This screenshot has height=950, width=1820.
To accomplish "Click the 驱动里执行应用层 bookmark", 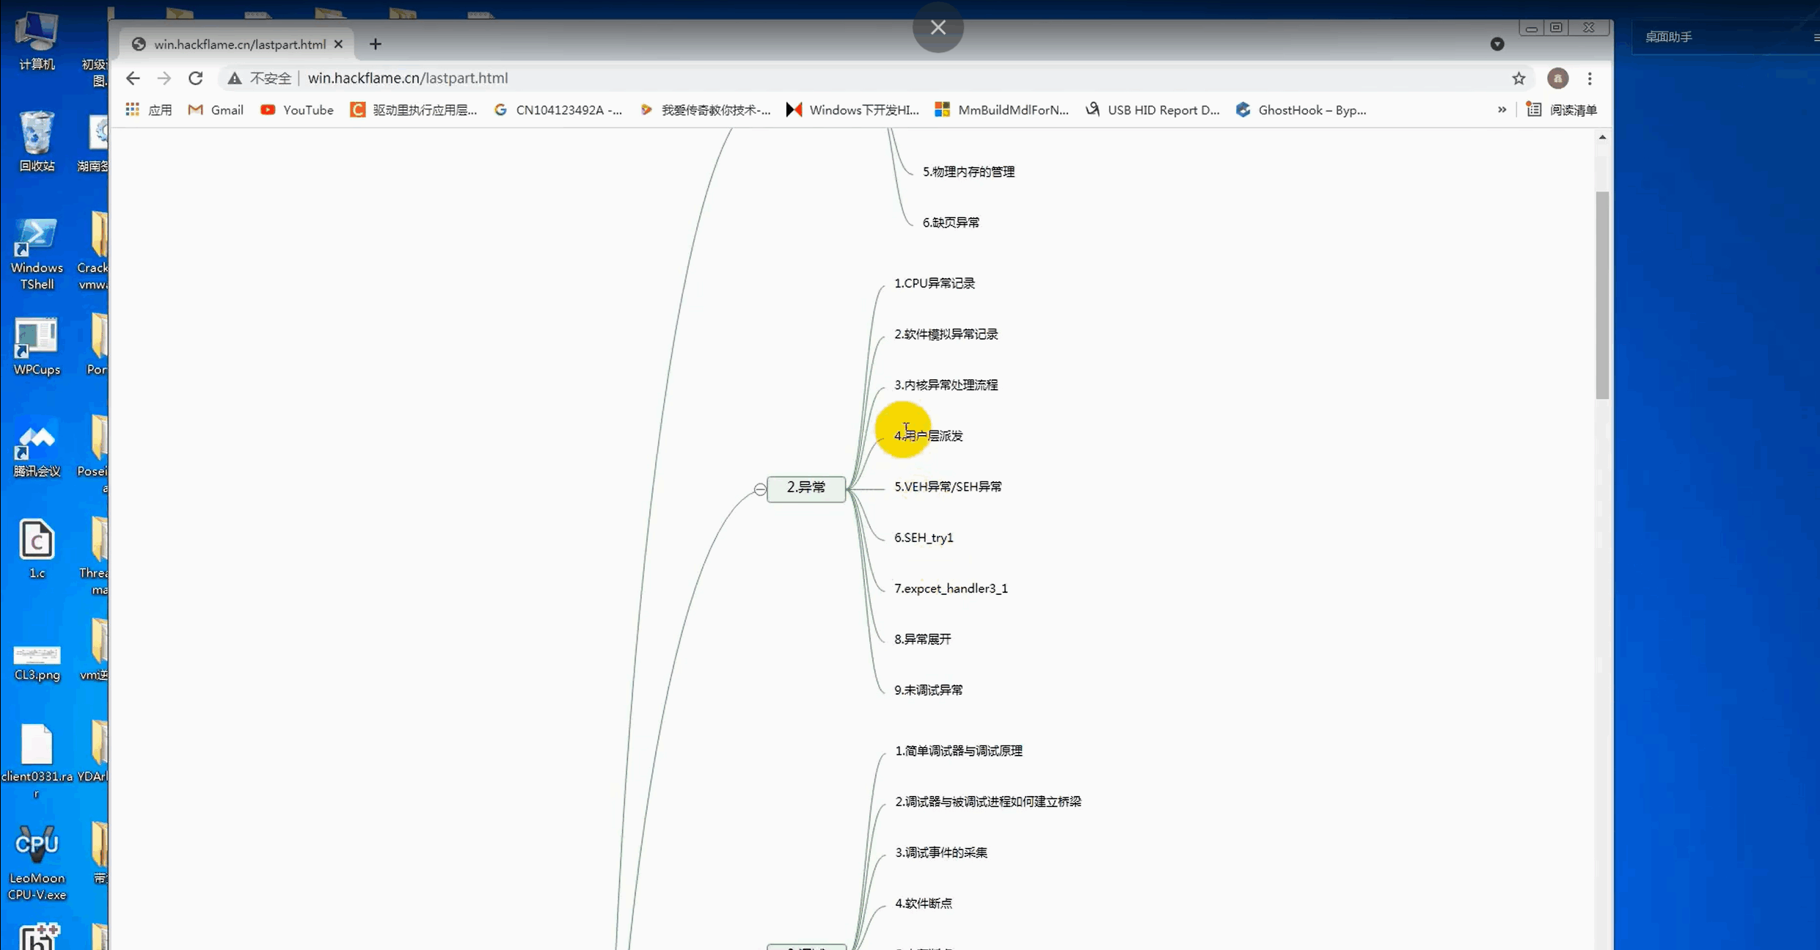I will [428, 109].
